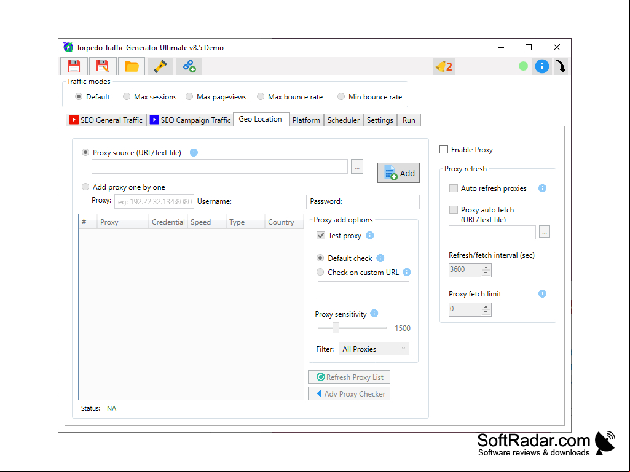The height and width of the screenshot is (472, 630).
Task: Click info icon next to Proxy source
Action: [194, 152]
